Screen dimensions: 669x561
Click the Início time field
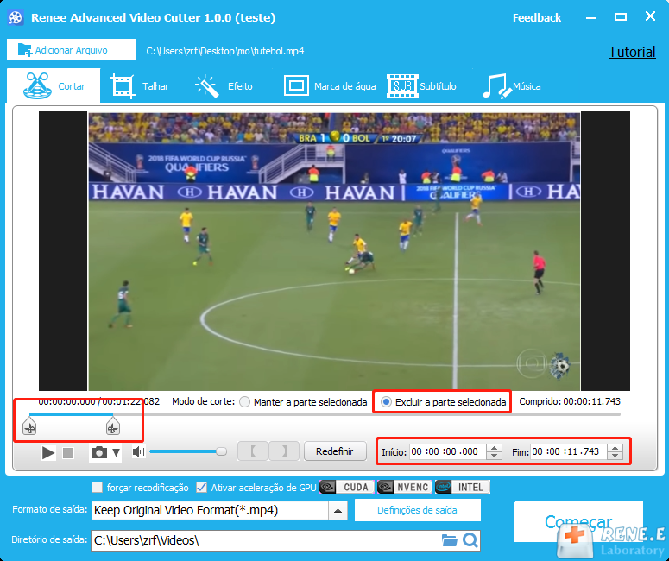pos(447,451)
